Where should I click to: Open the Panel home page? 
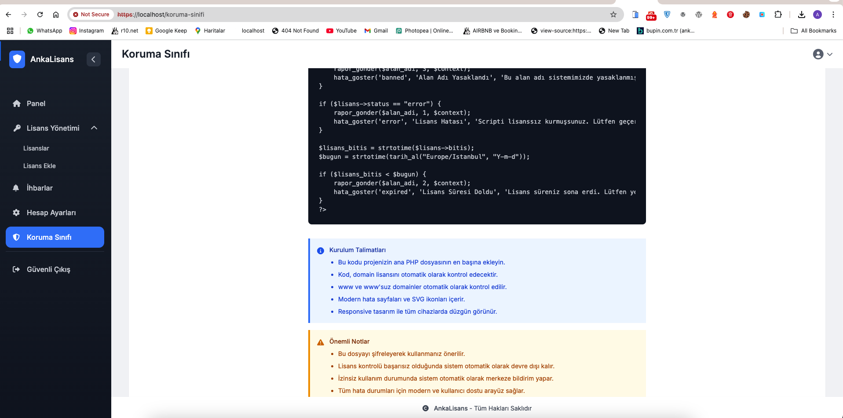click(x=36, y=103)
